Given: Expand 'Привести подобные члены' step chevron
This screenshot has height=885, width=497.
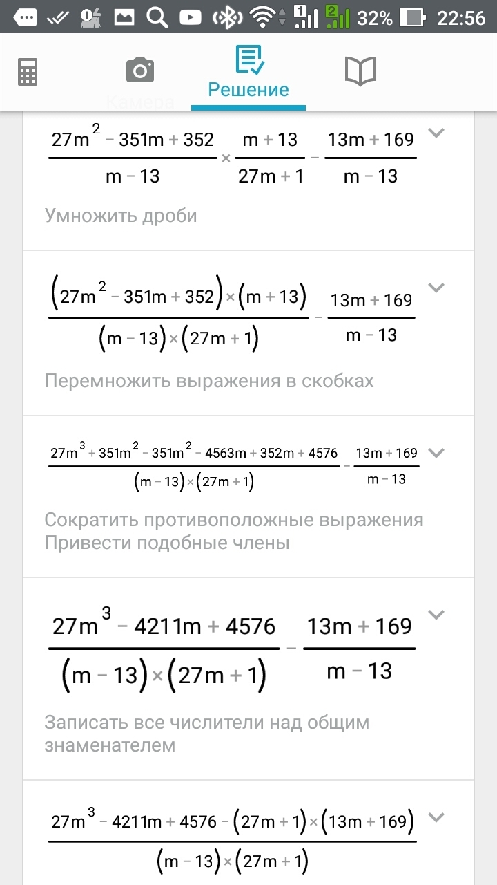Looking at the screenshot, I should [436, 453].
